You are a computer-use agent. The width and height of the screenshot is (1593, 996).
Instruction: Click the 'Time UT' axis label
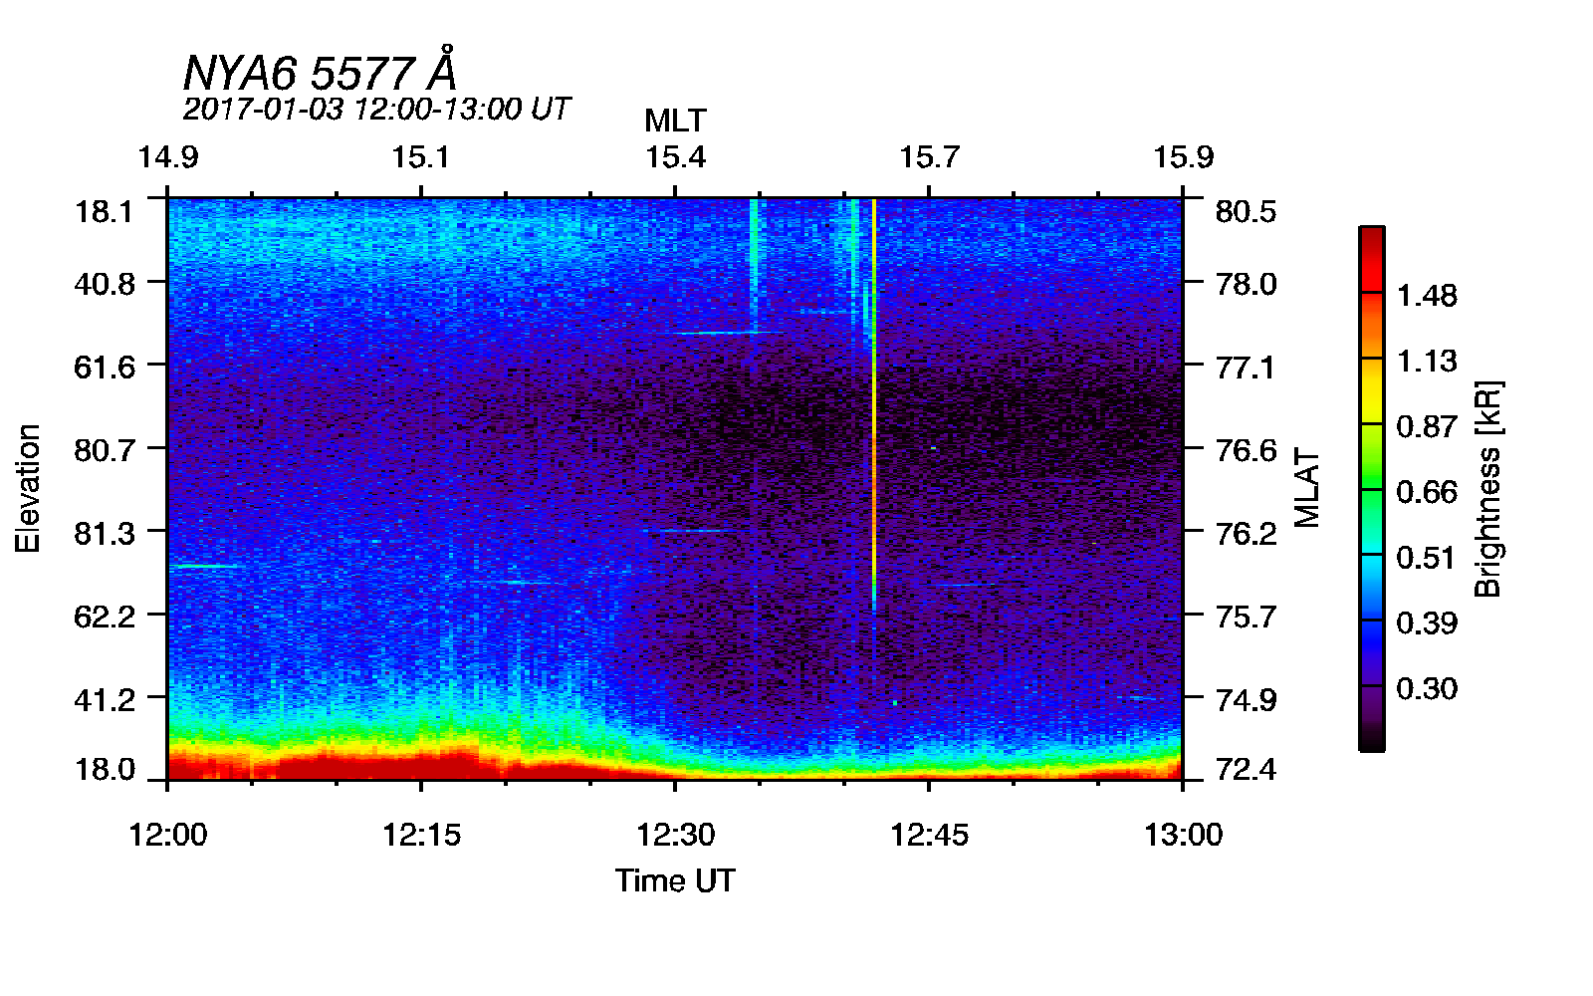pos(675,880)
